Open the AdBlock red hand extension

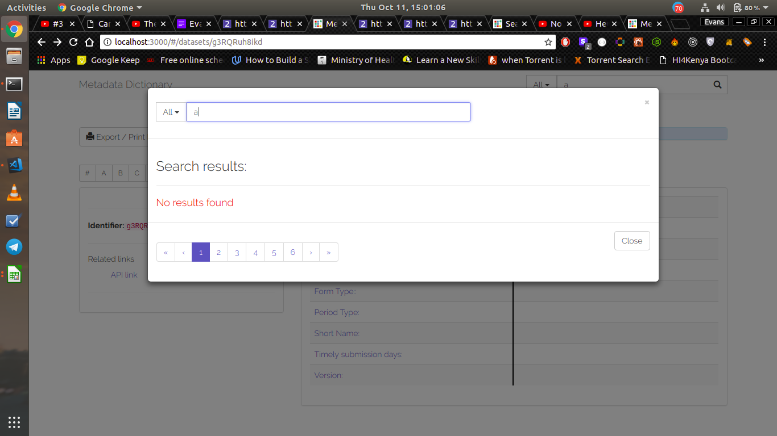[x=565, y=42]
